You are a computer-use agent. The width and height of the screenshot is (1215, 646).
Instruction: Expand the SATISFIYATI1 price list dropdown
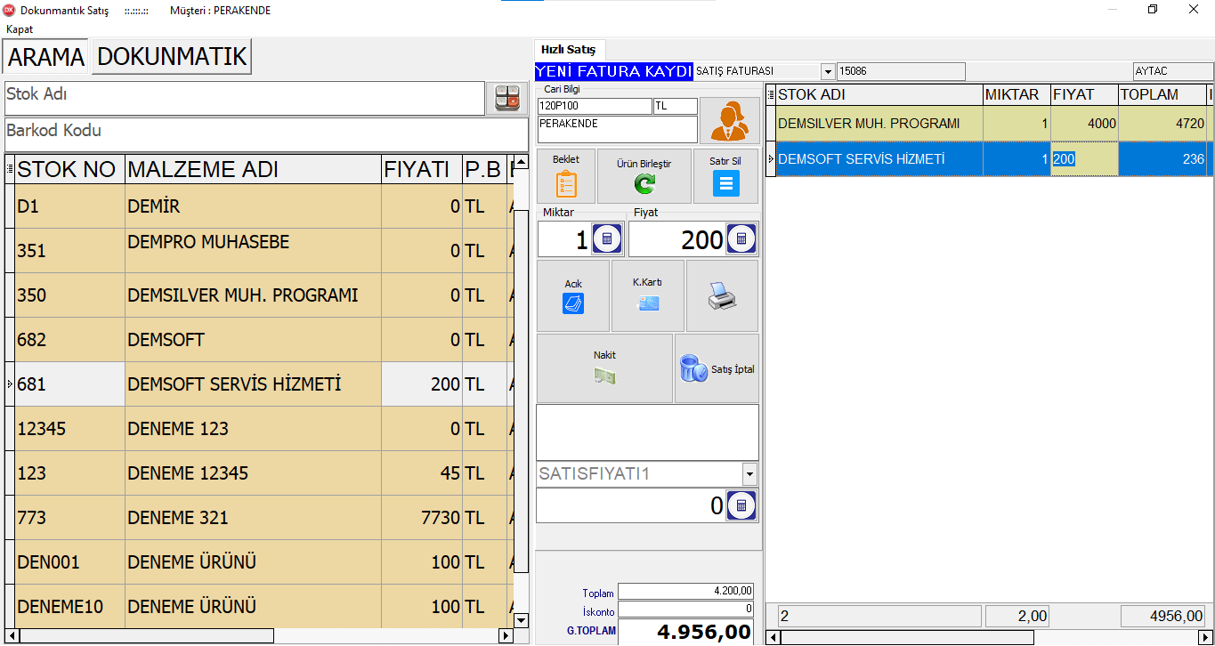pos(749,474)
